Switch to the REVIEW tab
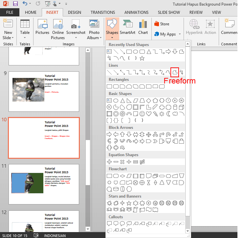The width and height of the screenshot is (244, 238). point(196,12)
